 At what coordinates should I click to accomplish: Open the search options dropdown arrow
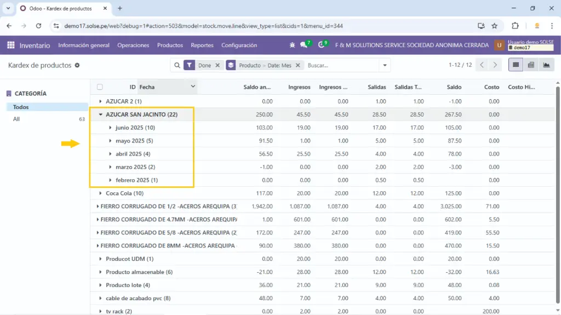tap(385, 65)
